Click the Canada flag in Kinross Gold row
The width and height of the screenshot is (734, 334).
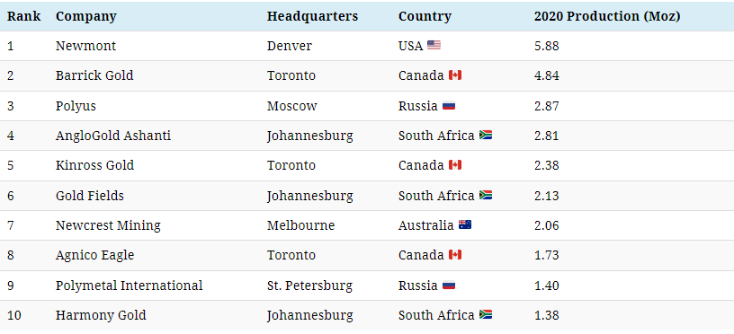455,165
